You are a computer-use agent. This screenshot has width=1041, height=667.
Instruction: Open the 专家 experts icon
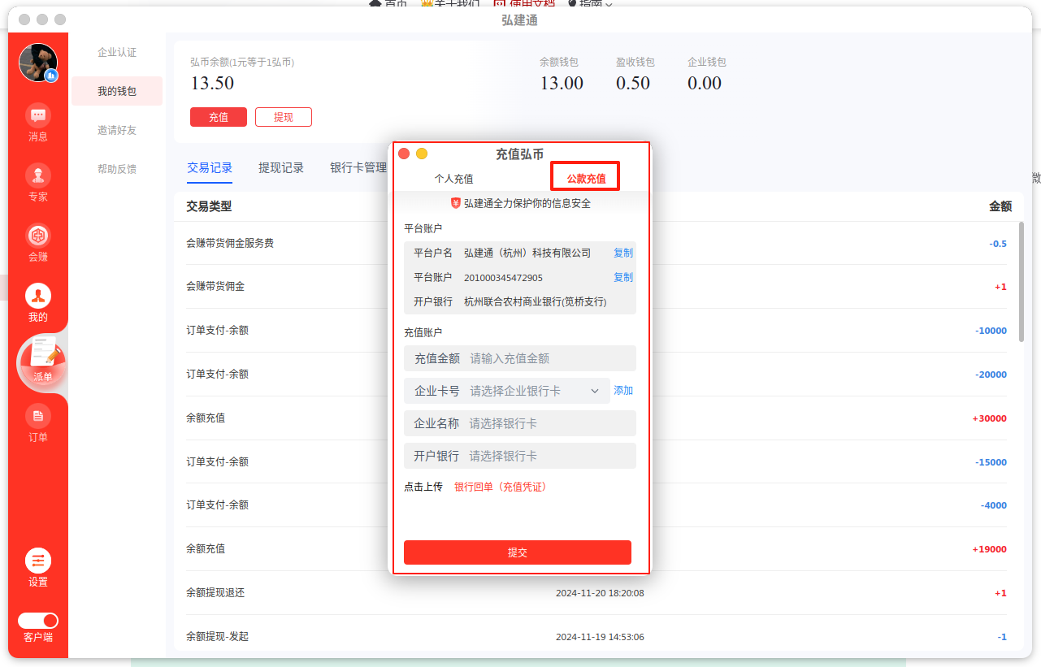click(38, 175)
